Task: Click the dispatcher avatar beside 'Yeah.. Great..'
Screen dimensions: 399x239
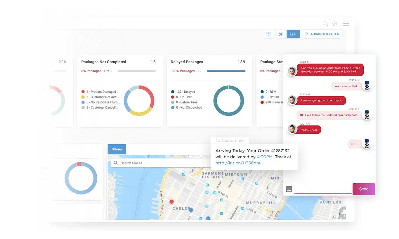Action: 292,129
